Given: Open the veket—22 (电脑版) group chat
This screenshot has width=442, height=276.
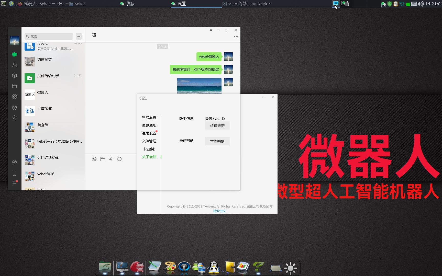Looking at the screenshot, I should coord(53,143).
